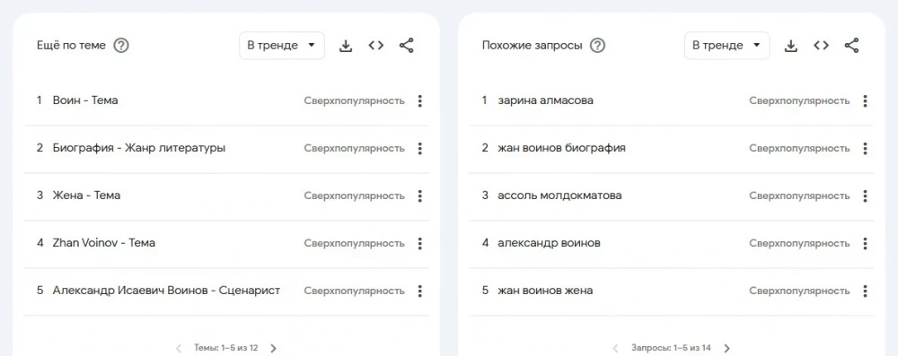Go to next page of queries
The width and height of the screenshot is (898, 356).
(x=726, y=348)
